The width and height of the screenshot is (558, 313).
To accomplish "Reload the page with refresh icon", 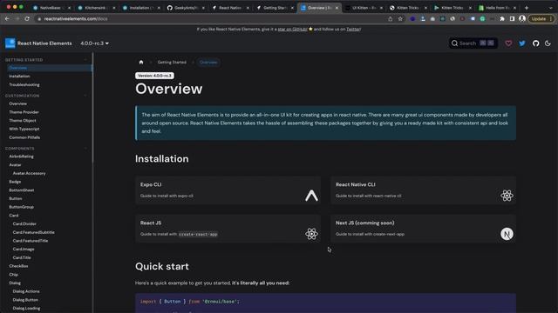I will pyautogui.click(x=27, y=18).
